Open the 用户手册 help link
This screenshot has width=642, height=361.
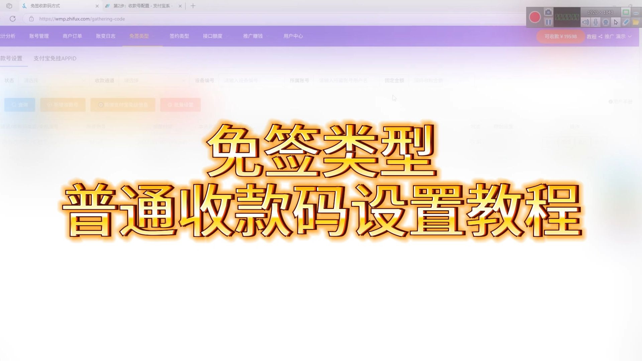[x=621, y=102]
